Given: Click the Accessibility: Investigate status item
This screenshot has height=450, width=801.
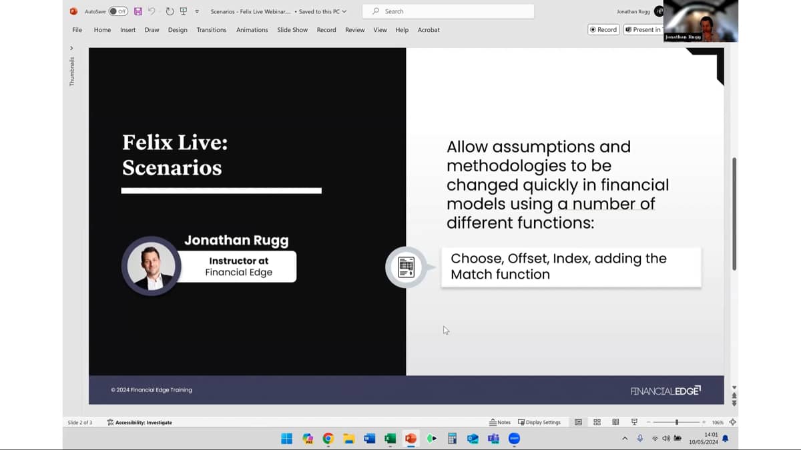Looking at the screenshot, I should tap(140, 422).
